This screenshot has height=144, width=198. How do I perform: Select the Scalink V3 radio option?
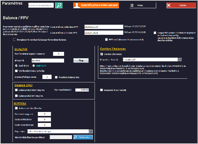(34, 65)
